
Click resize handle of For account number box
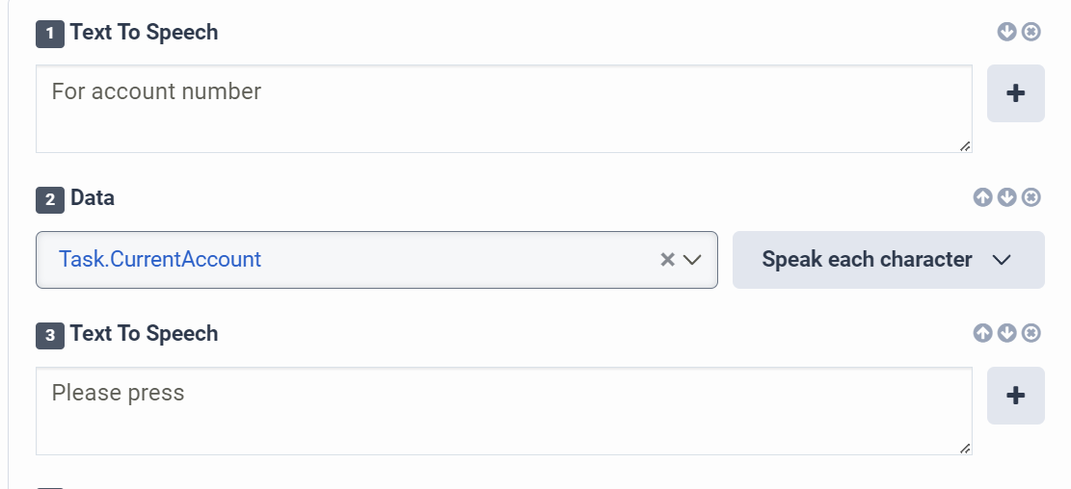[x=965, y=146]
